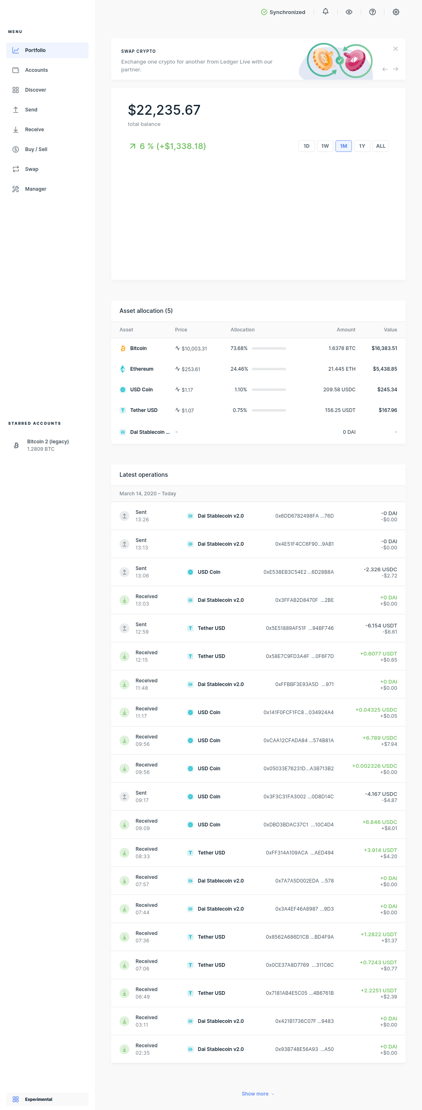This screenshot has height=1110, width=422.
Task: Open the settings gear icon
Action: (x=396, y=12)
